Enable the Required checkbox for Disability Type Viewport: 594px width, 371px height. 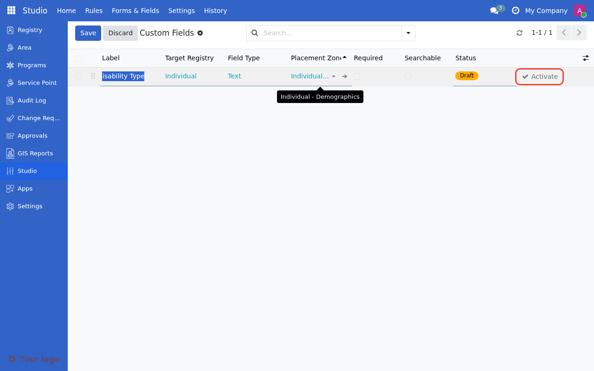[x=357, y=76]
